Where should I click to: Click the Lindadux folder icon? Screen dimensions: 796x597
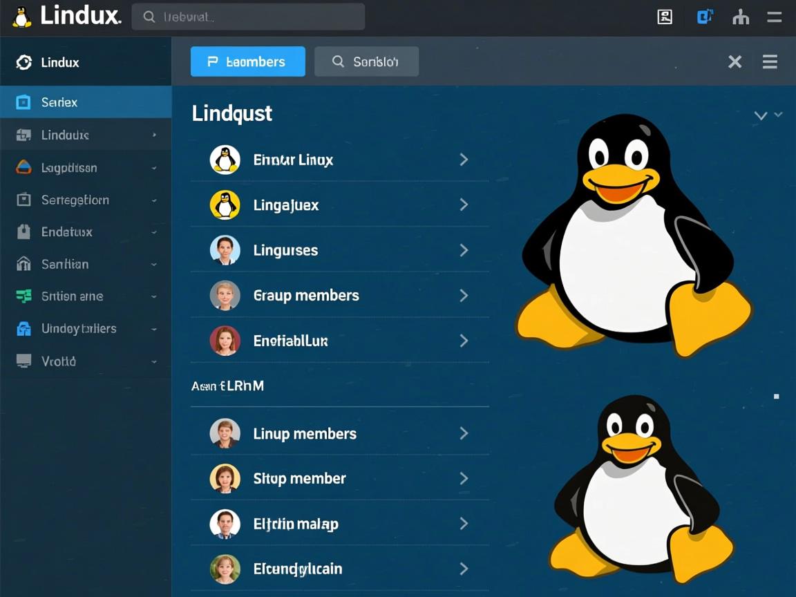click(22, 134)
